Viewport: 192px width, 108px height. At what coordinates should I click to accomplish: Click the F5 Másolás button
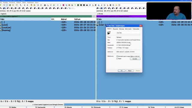point(68,107)
